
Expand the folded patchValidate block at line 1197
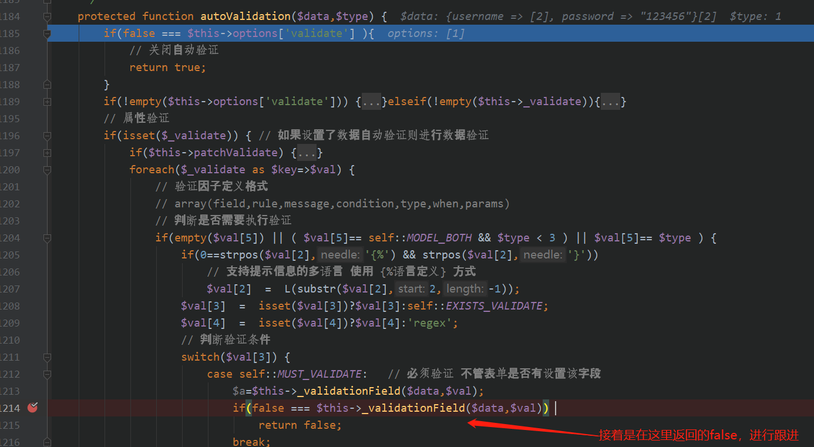(47, 153)
